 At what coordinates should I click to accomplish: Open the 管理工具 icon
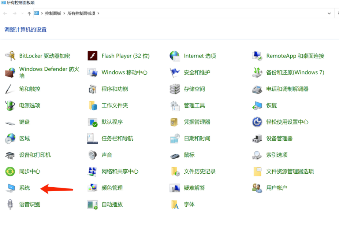pyautogui.click(x=175, y=106)
